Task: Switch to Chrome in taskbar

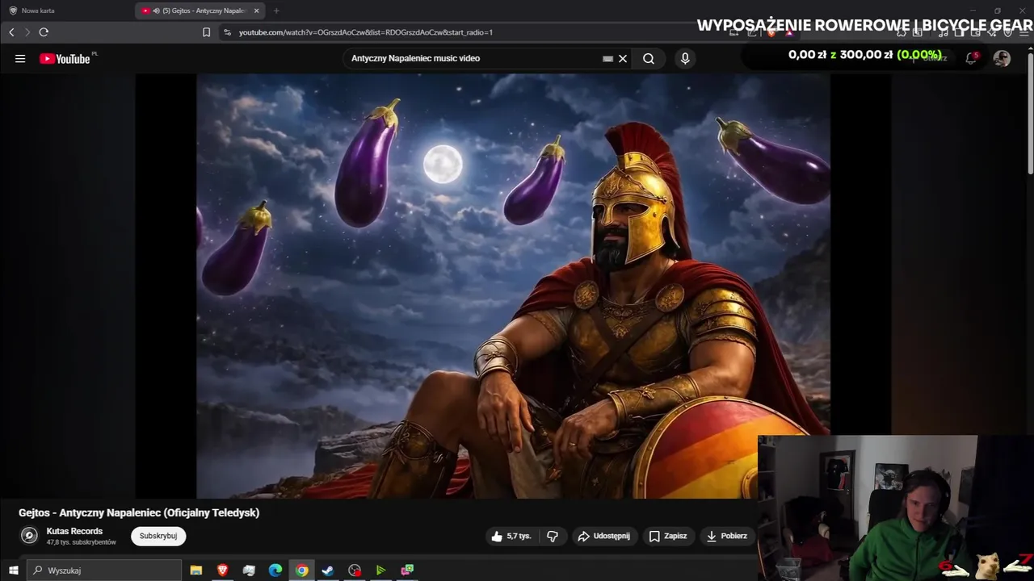Action: tap(301, 570)
